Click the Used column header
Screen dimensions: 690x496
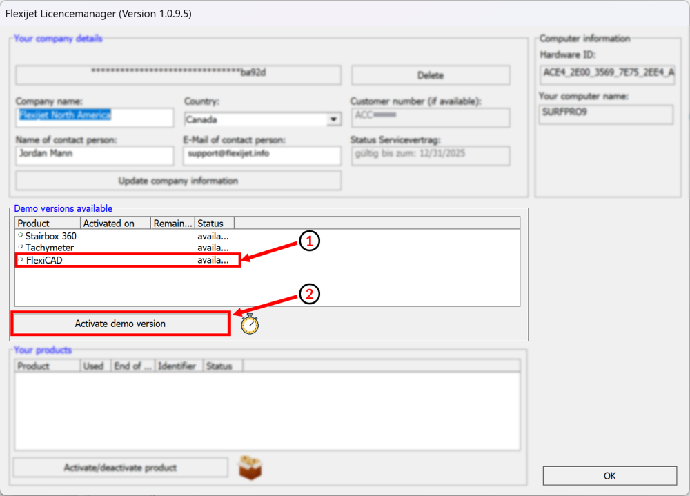[x=95, y=366]
